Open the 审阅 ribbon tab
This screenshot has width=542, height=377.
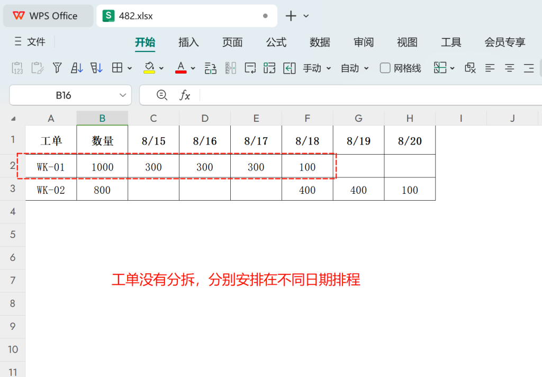(364, 42)
